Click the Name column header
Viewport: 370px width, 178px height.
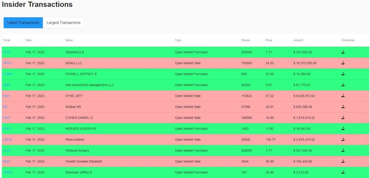click(x=69, y=40)
